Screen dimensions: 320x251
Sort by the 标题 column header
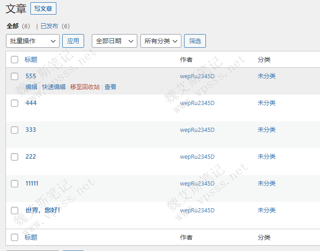tap(31, 60)
